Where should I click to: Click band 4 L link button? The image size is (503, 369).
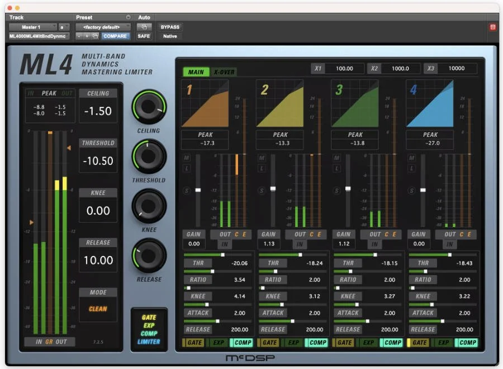[411, 168]
